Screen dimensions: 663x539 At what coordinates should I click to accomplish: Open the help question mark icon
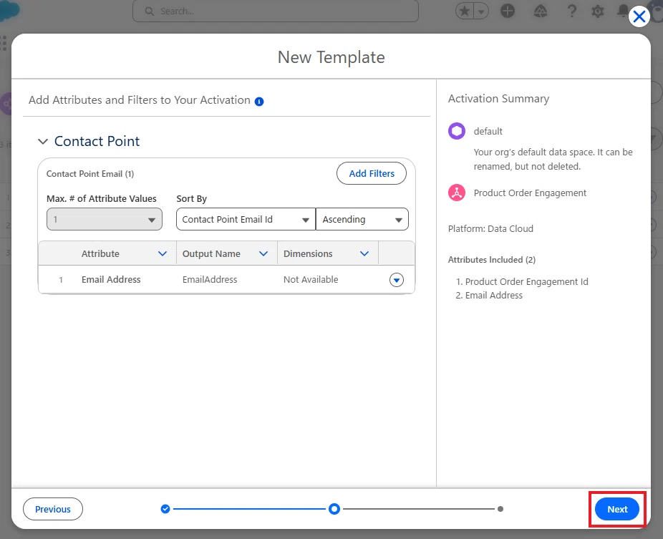(x=571, y=11)
